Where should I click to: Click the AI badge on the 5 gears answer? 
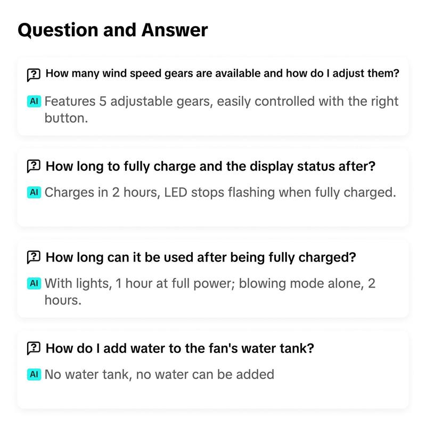click(34, 101)
